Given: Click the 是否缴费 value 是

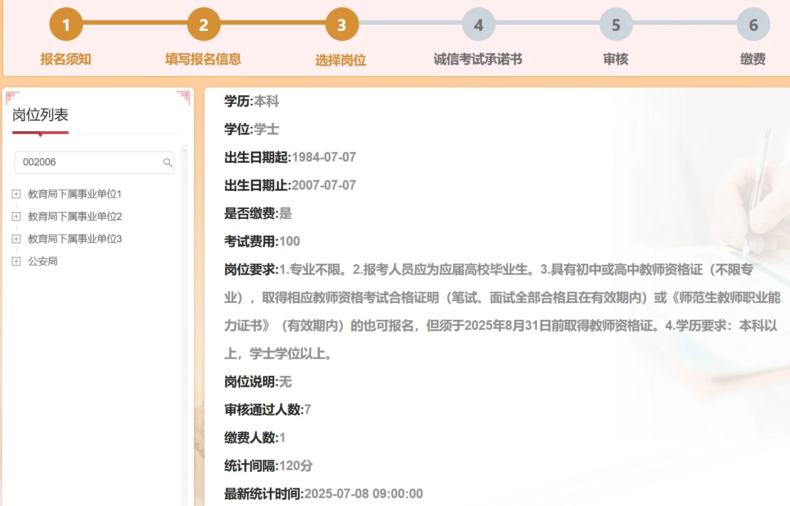Looking at the screenshot, I should coord(285,214).
